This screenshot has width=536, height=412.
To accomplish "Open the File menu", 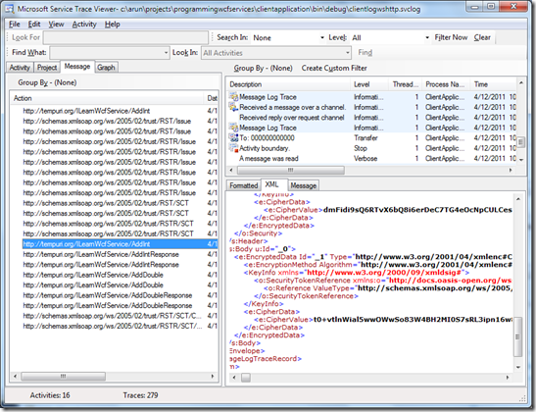I will coord(15,25).
